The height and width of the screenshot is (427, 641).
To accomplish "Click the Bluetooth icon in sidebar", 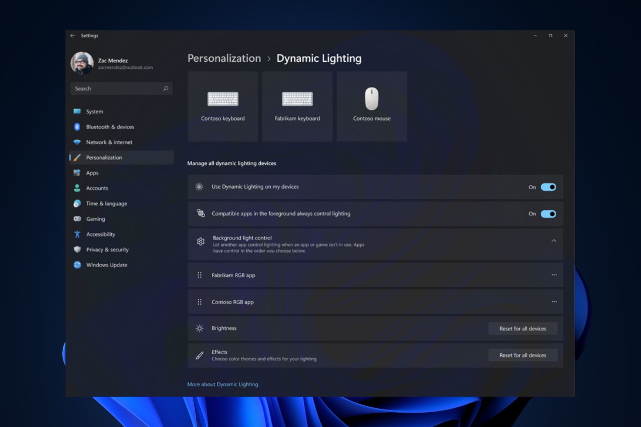I will click(77, 127).
